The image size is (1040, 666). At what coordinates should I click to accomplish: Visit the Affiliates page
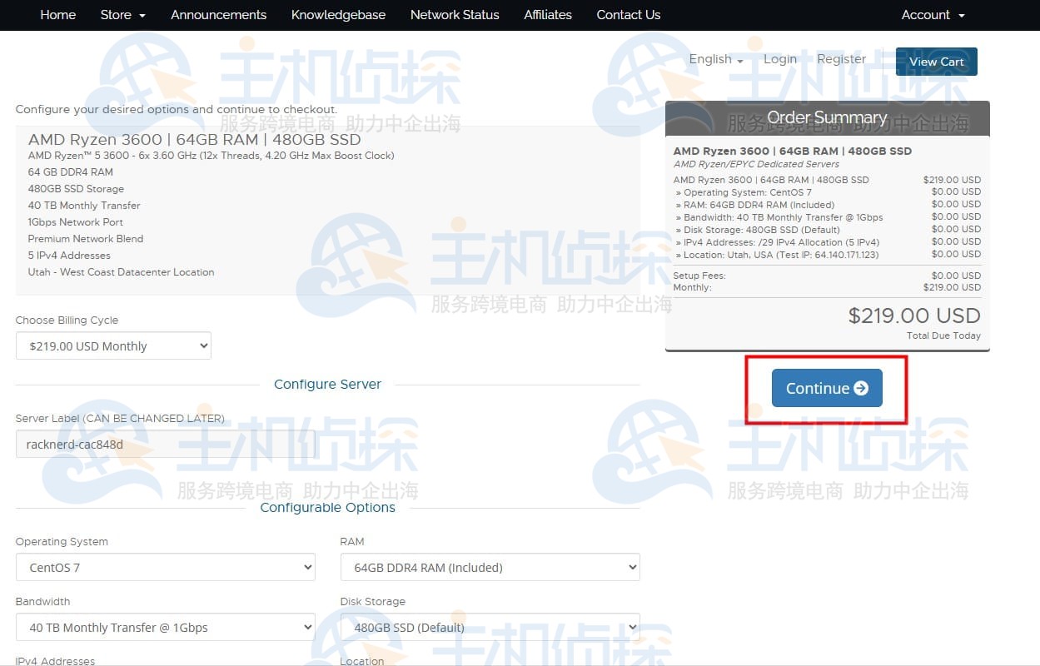coord(547,15)
